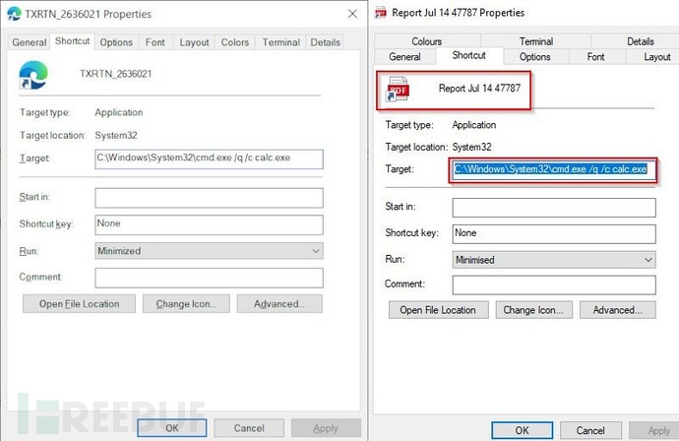The image size is (679, 441).
Task: Click Change Icon... in the TXRTN dialog
Action: (186, 304)
